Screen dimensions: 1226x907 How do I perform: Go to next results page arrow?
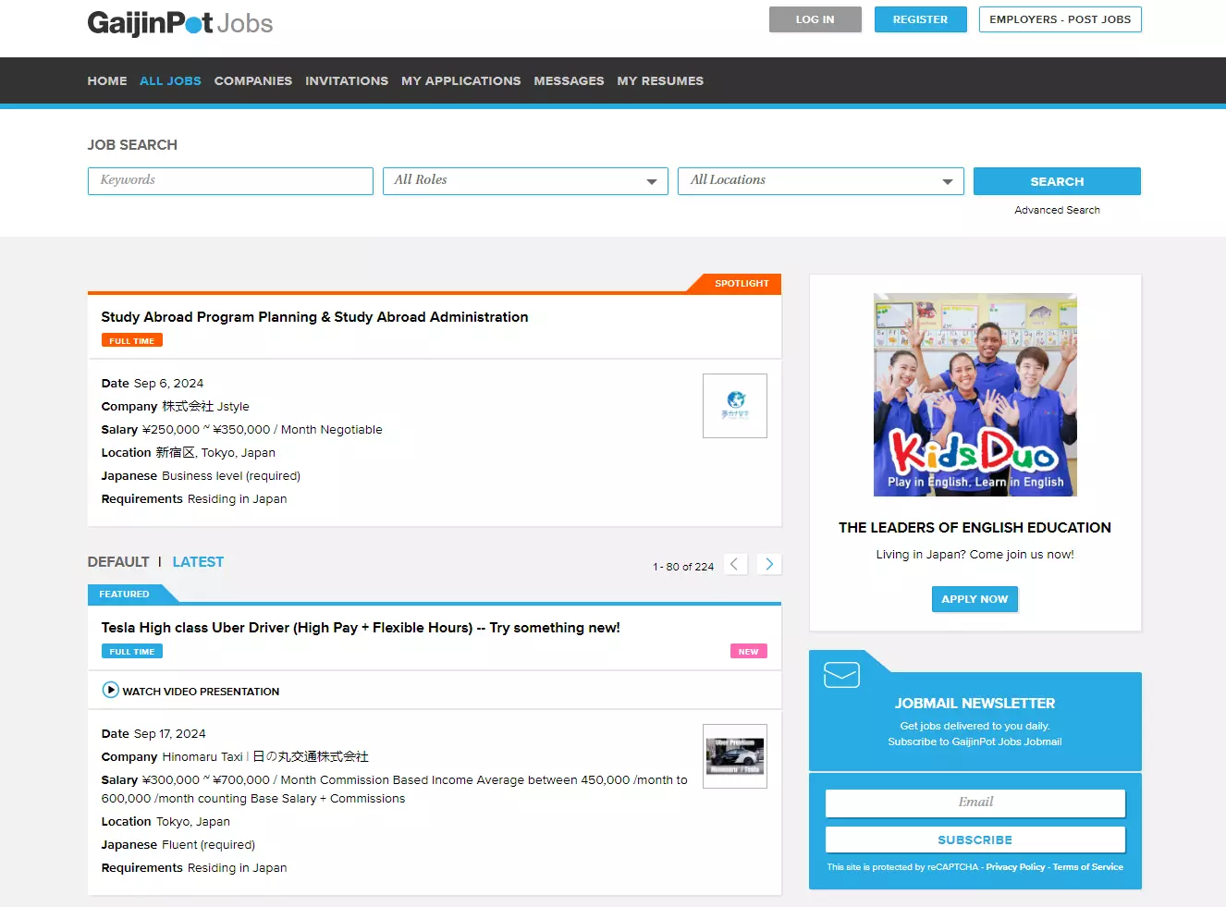769,564
